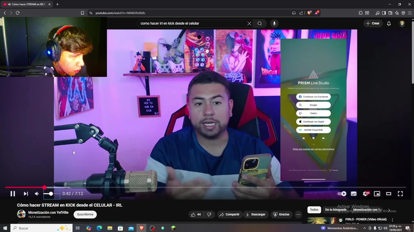
Task: Open a new browser tab
Action: point(57,4)
